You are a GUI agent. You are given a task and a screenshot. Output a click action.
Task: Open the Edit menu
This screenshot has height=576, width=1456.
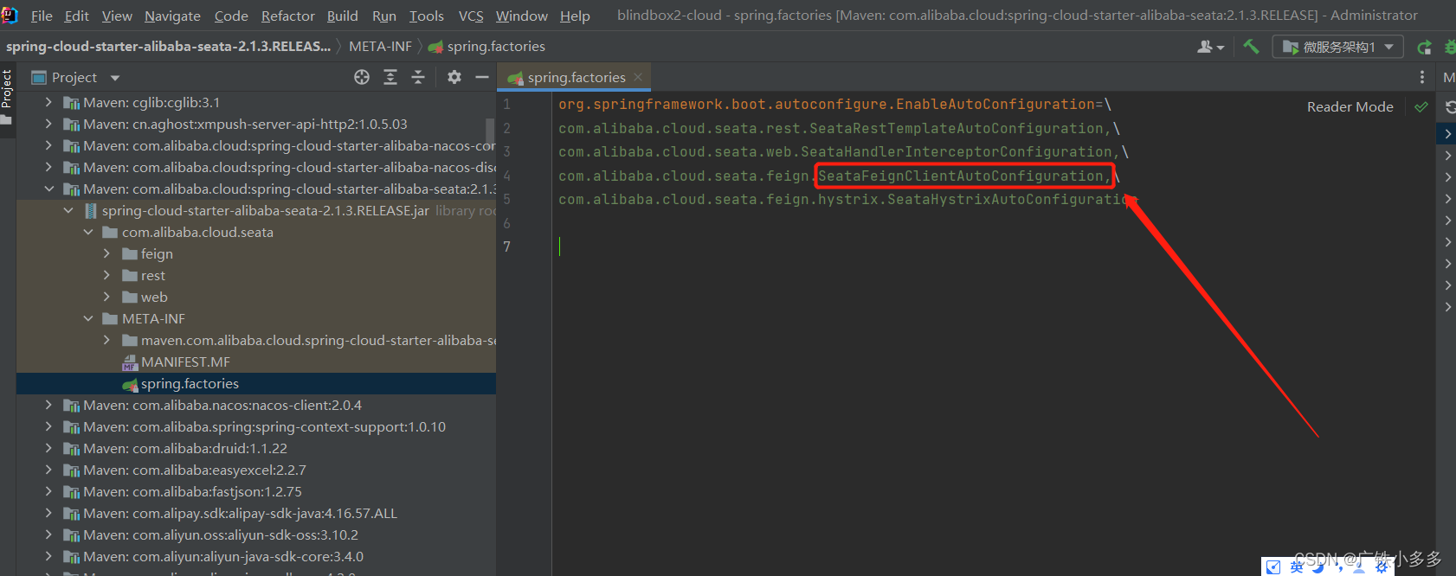tap(77, 16)
